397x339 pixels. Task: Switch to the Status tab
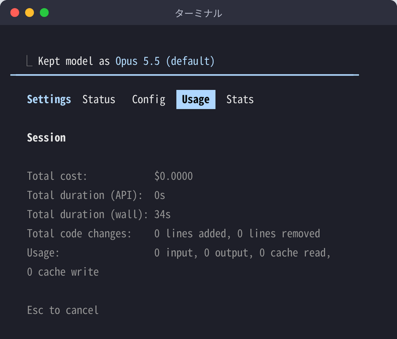coord(98,99)
